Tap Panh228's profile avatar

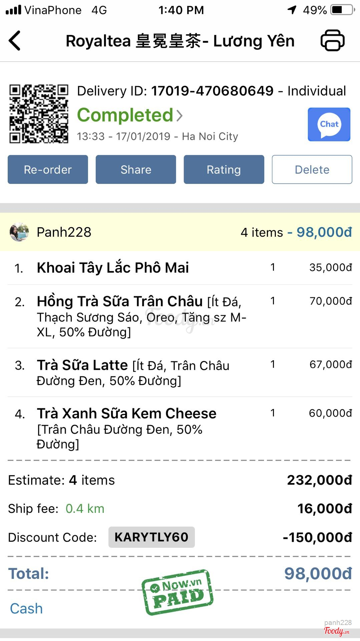coord(19,232)
